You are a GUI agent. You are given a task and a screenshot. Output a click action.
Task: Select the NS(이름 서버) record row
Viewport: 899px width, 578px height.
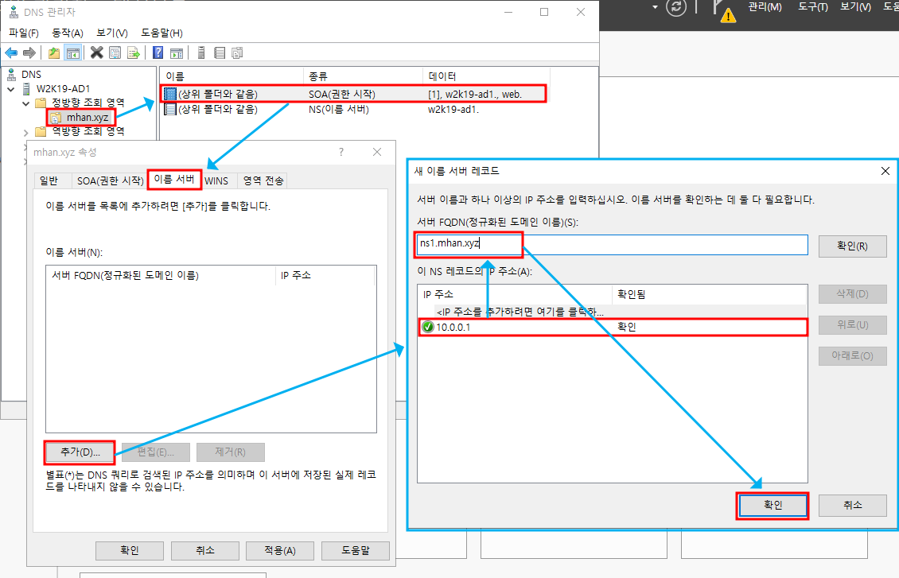click(x=354, y=109)
